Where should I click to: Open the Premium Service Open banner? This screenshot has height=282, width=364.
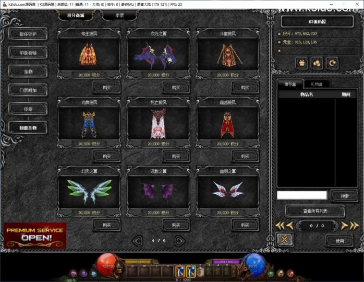coord(35,236)
